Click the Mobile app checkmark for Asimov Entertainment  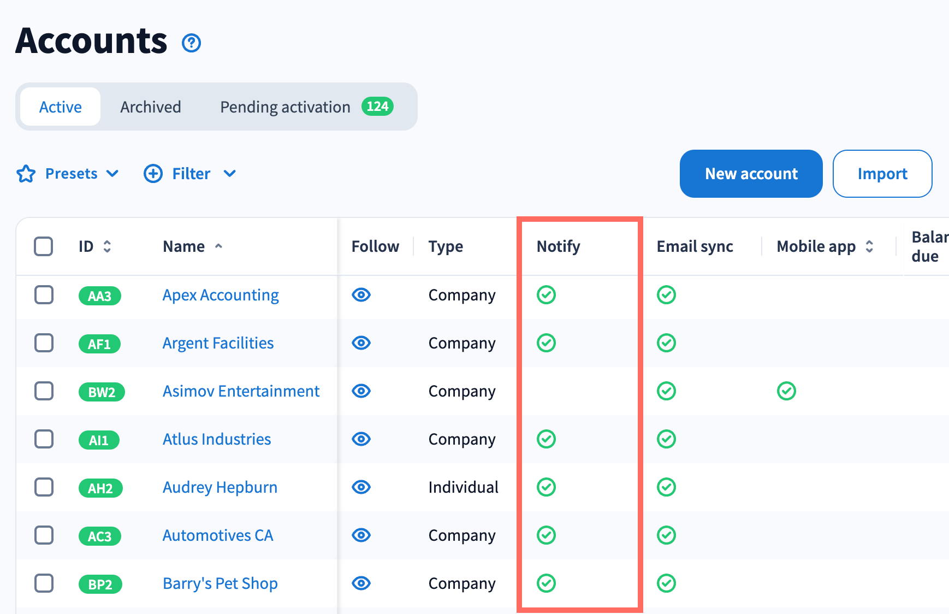point(786,391)
